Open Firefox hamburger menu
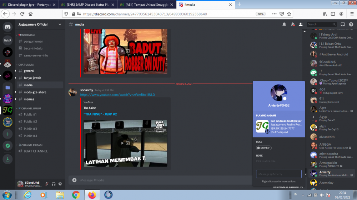Viewport: 357px width, 200px height. (x=352, y=14)
